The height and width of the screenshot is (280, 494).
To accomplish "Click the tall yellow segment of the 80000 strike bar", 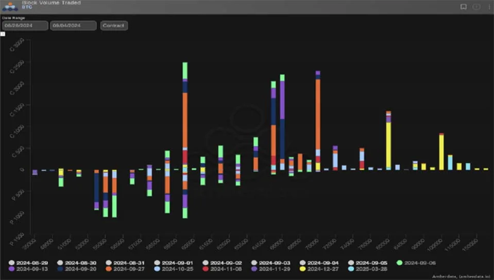I will point(388,145).
